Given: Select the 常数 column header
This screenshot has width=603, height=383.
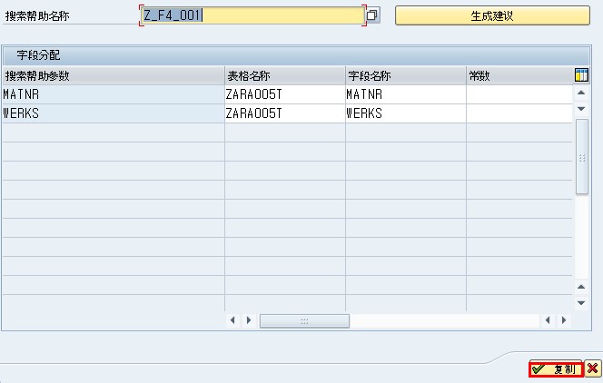Looking at the screenshot, I should click(519, 75).
